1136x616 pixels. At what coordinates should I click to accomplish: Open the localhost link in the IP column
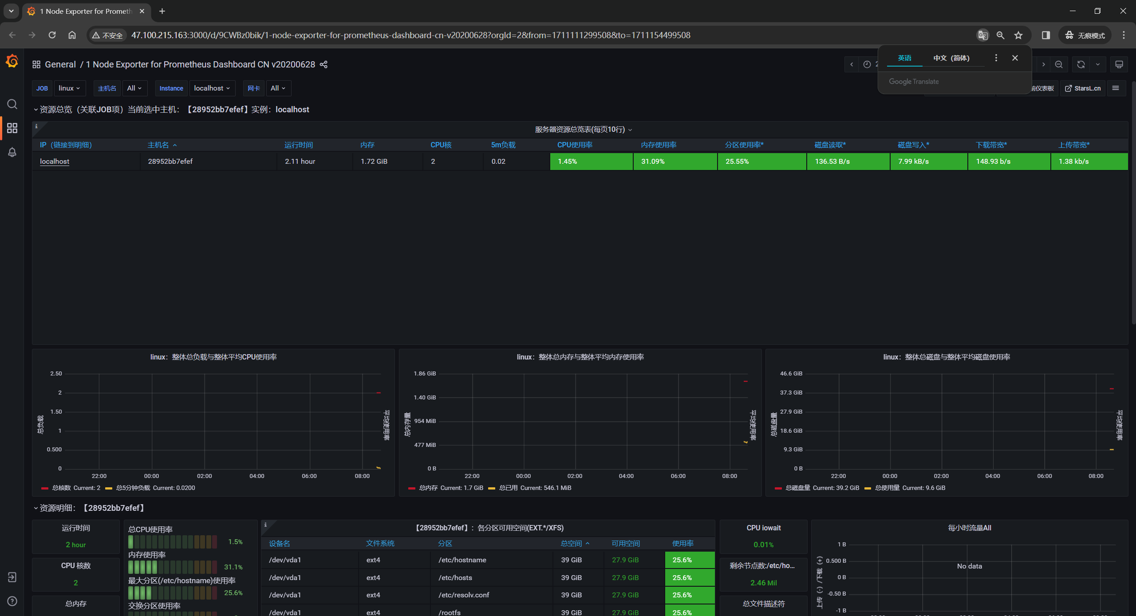pyautogui.click(x=55, y=162)
